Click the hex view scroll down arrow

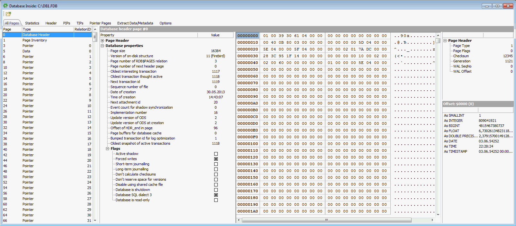[x=438, y=214]
